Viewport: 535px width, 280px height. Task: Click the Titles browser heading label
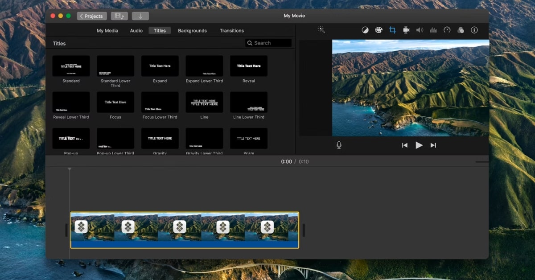[x=59, y=43]
